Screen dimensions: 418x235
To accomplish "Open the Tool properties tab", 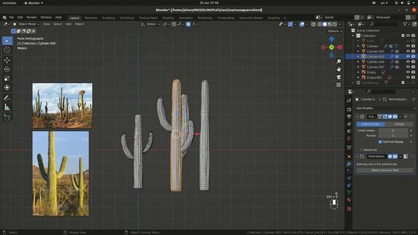I will [349, 101].
